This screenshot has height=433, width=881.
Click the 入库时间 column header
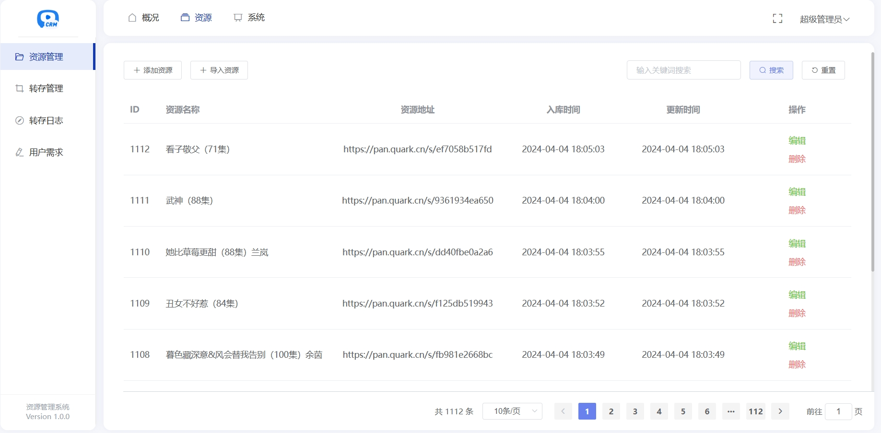(x=564, y=110)
